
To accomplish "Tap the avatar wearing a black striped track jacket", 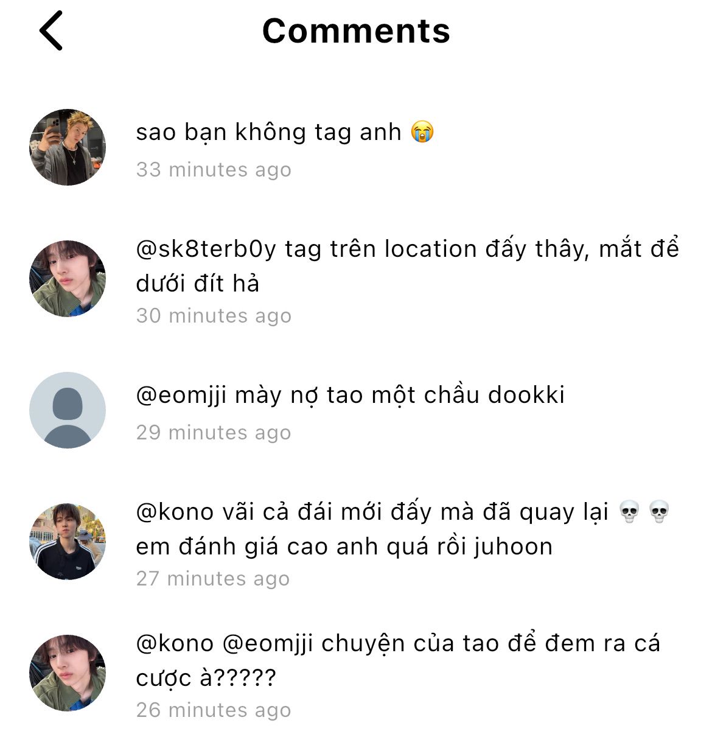I will 68,542.
